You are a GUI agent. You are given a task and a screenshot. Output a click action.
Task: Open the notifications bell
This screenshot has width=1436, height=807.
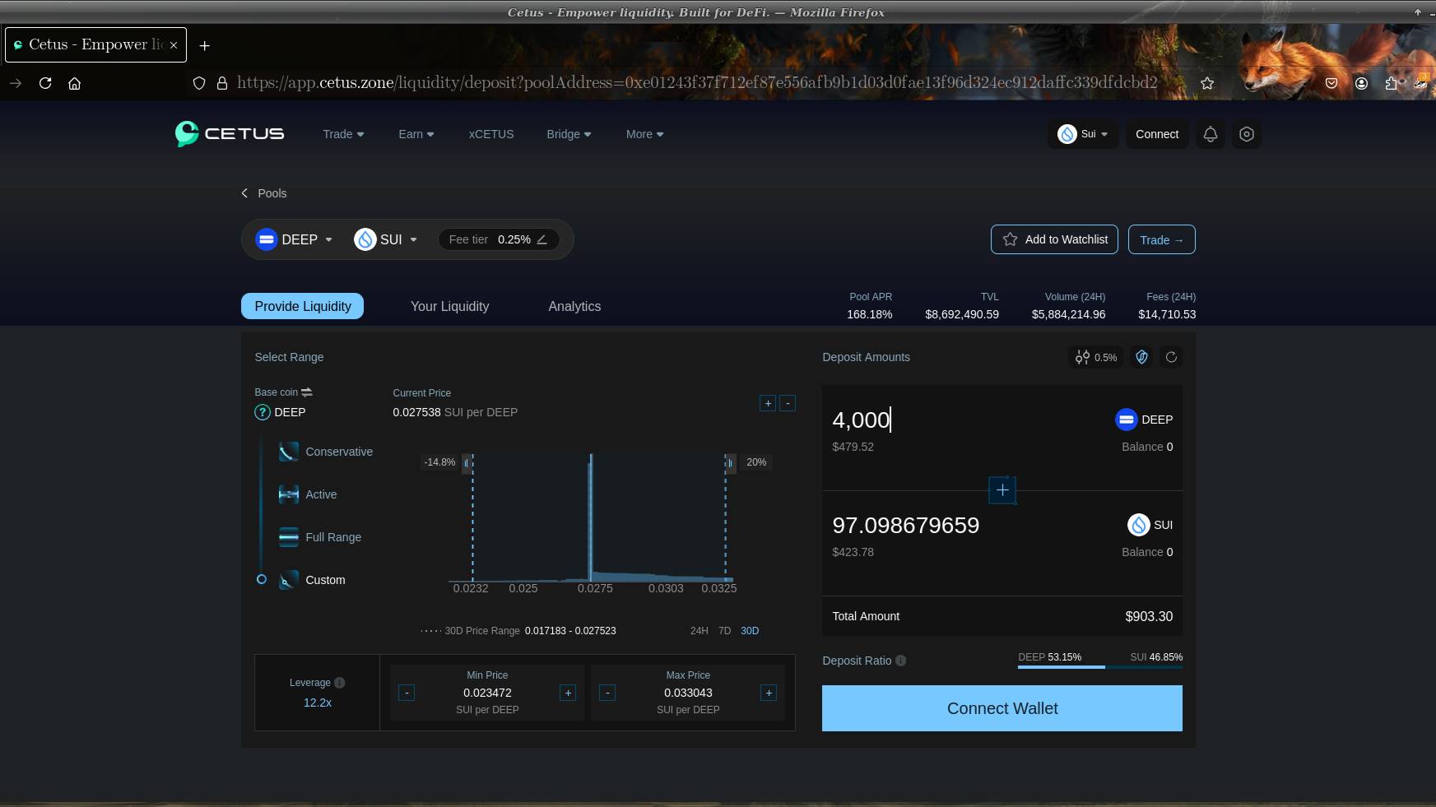(1210, 134)
